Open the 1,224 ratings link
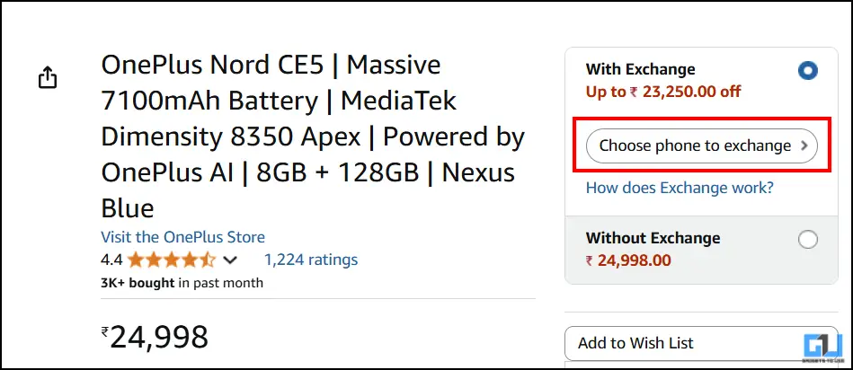853x370 pixels. 310,260
